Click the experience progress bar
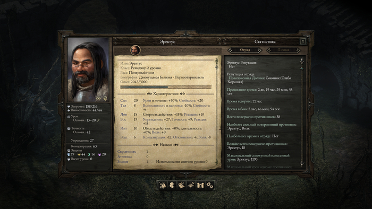Viewport: 372px width, 209px height. point(166,87)
